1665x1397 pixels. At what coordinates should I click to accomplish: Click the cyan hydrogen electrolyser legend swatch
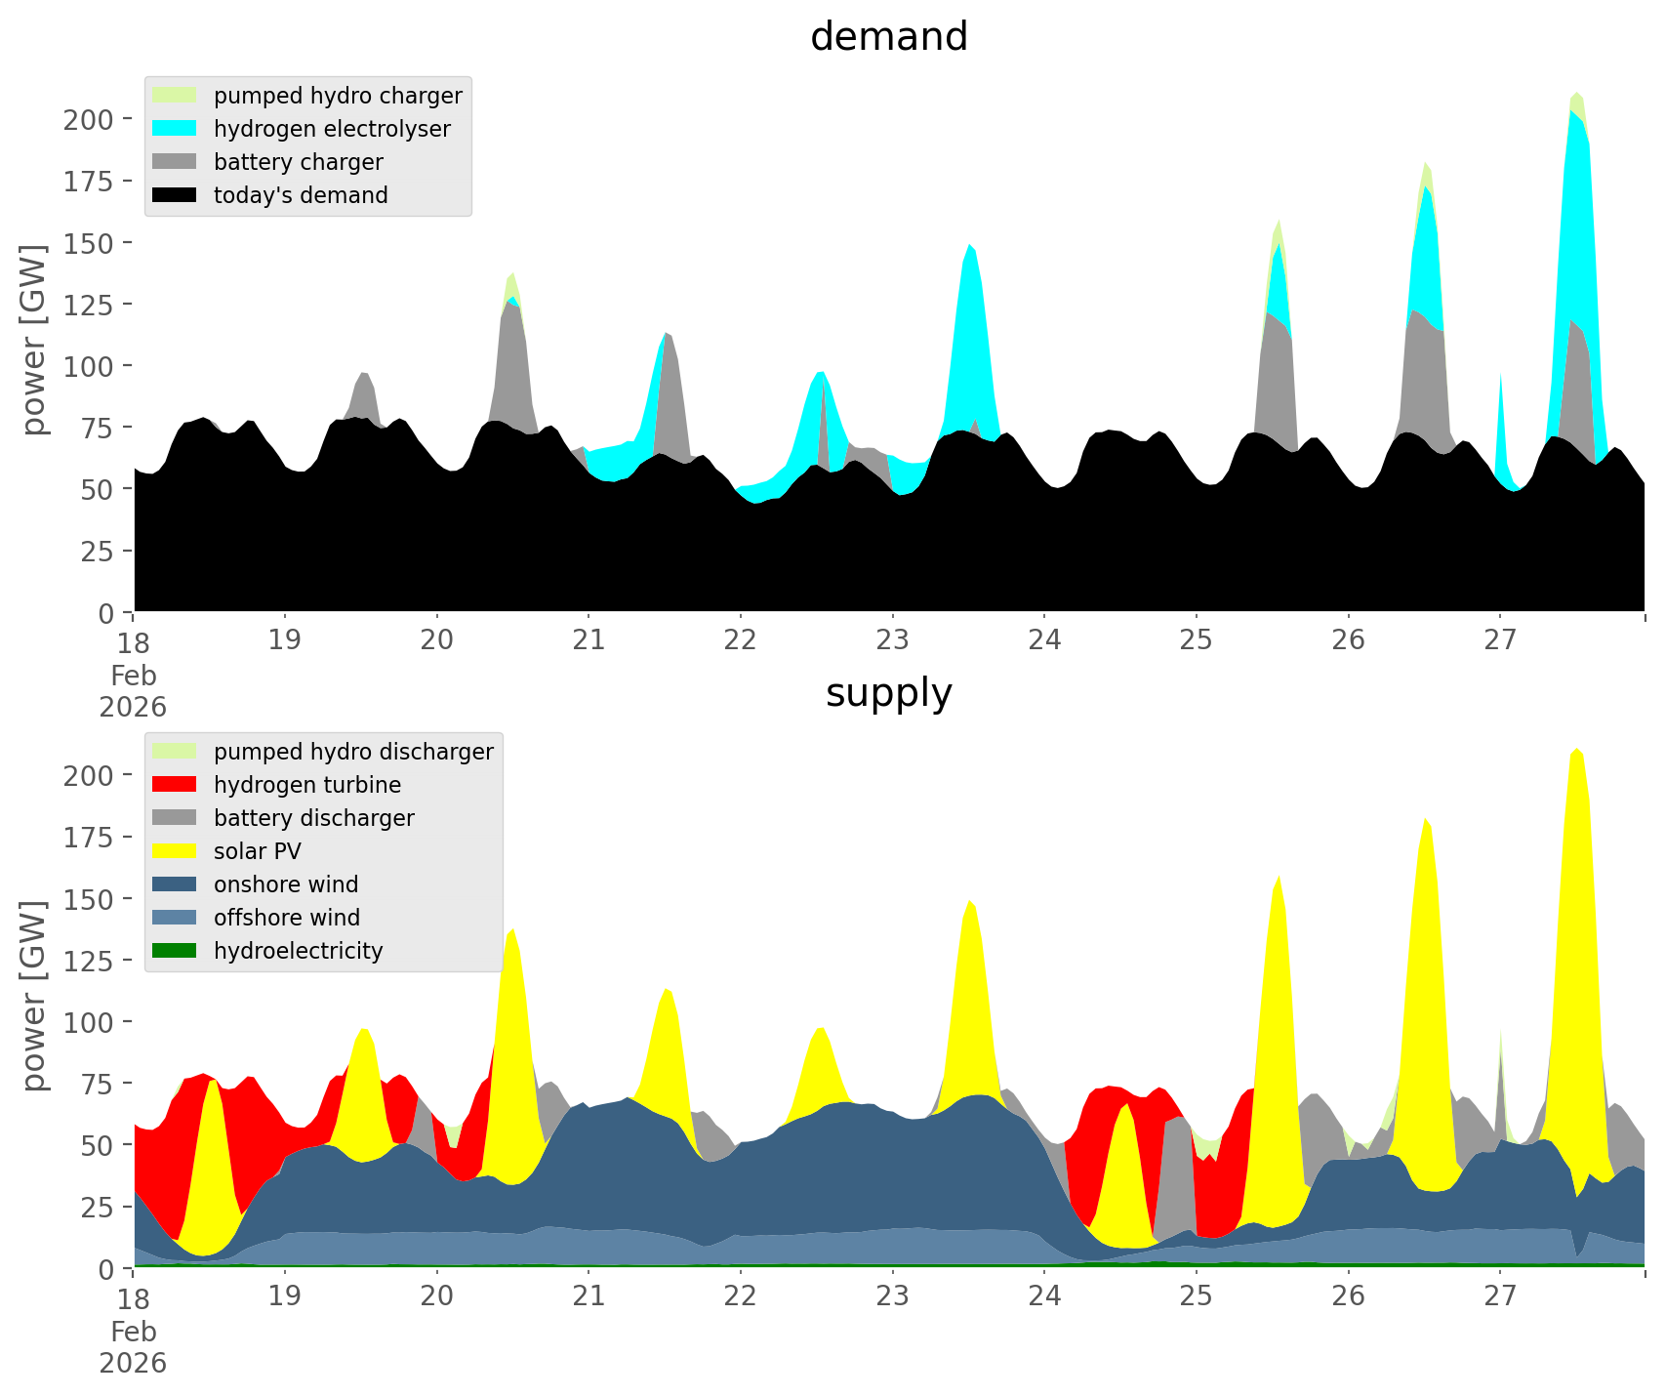pyautogui.click(x=175, y=129)
